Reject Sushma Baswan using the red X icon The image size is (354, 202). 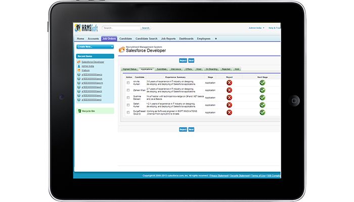tap(229, 97)
